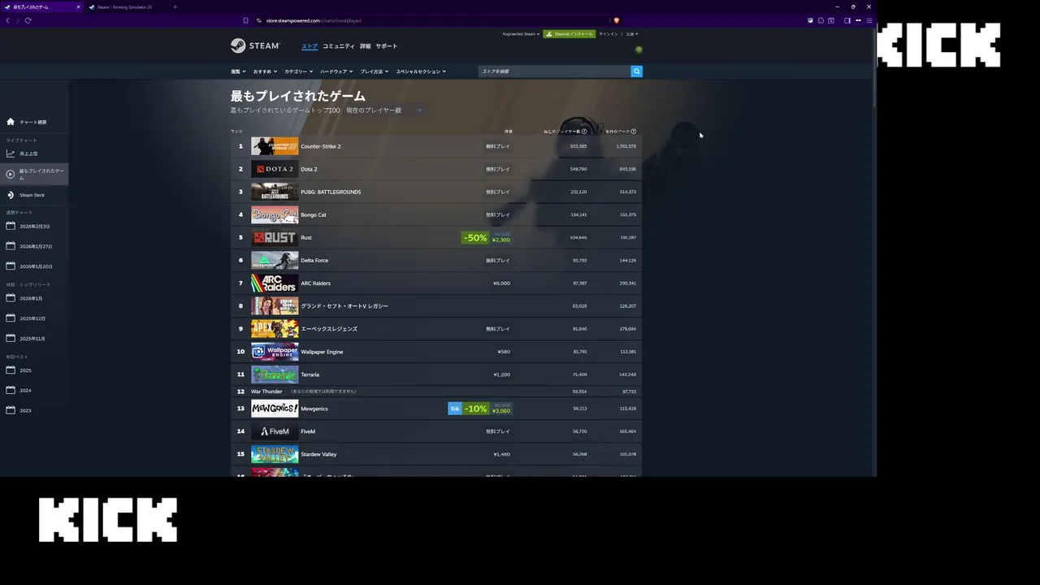Click the Wallpaper Engine thumbnail
The height and width of the screenshot is (585, 1040).
[275, 352]
